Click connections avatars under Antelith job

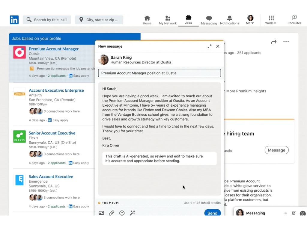[x=36, y=111]
